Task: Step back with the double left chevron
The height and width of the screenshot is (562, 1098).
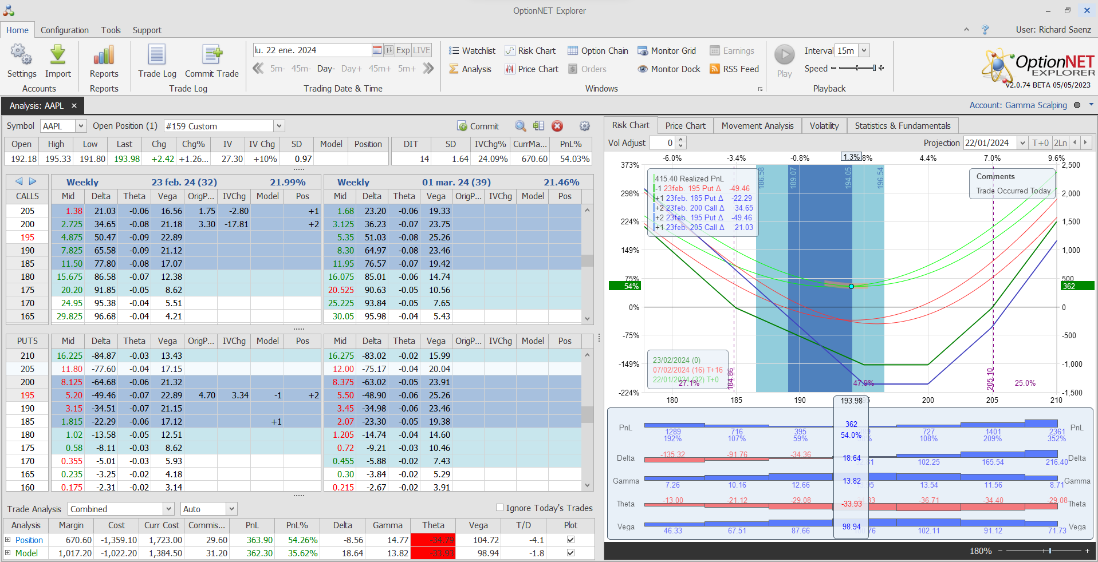Action: [x=258, y=69]
